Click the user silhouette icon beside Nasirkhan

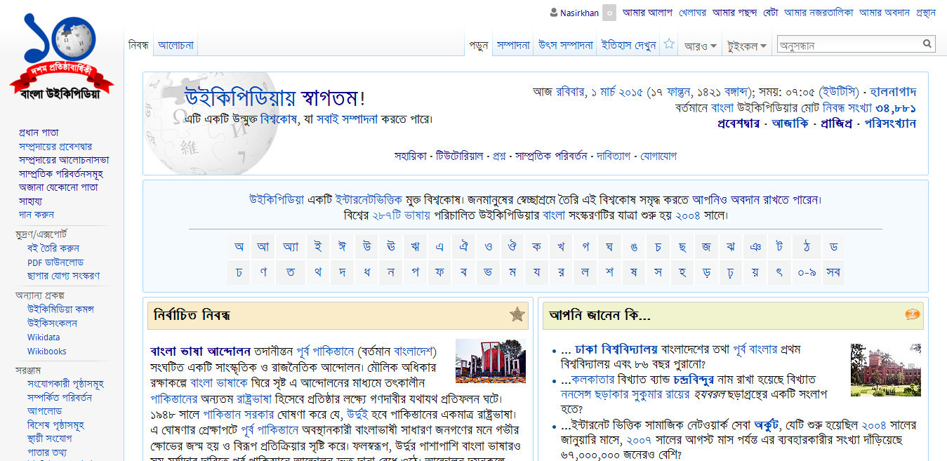tap(554, 13)
